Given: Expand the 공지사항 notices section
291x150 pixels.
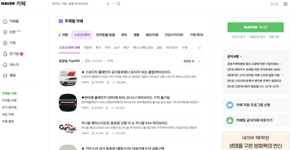Looking at the screenshot, I should 234,56.
